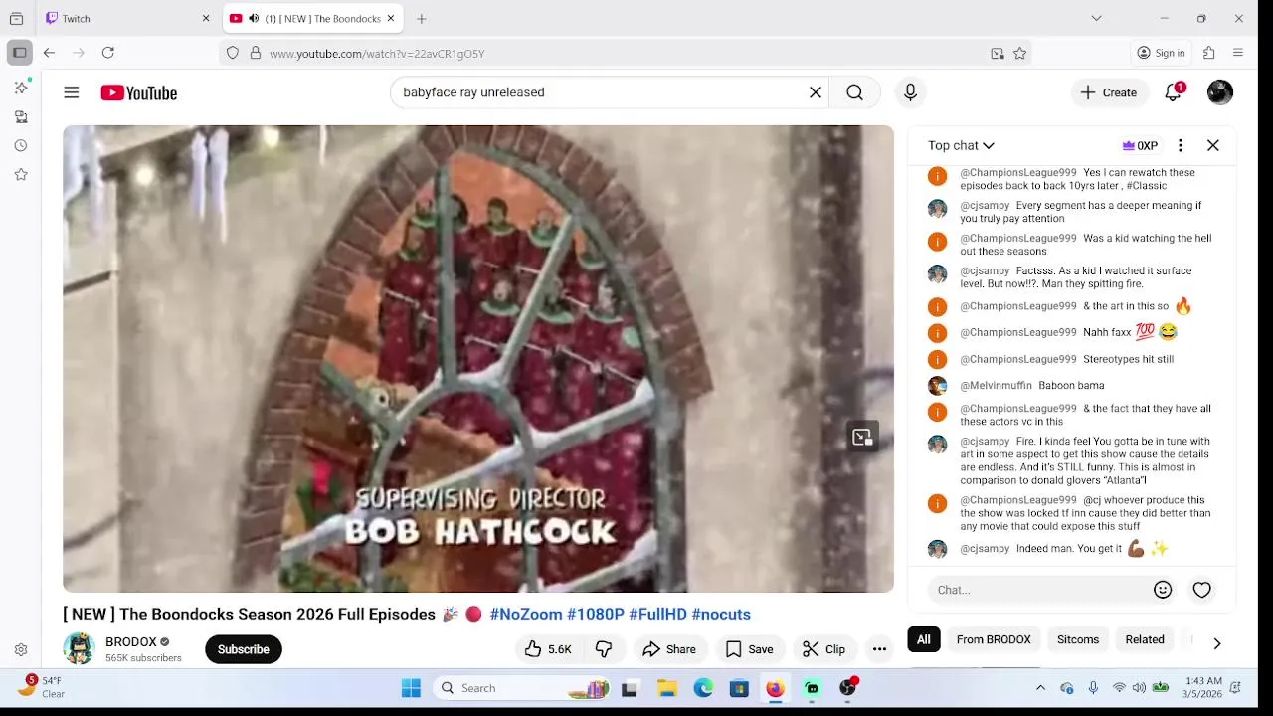Image resolution: width=1273 pixels, height=716 pixels.
Task: Enter miniplayer from video overlay icon
Action: coord(862,437)
